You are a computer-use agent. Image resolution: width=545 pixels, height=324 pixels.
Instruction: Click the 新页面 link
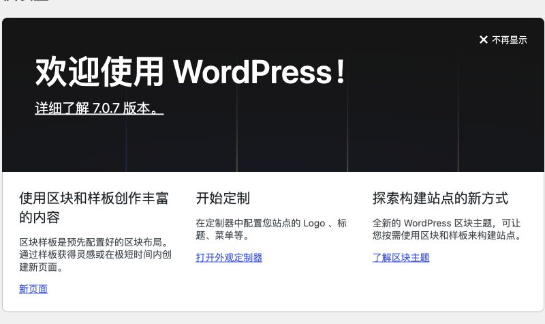click(33, 289)
